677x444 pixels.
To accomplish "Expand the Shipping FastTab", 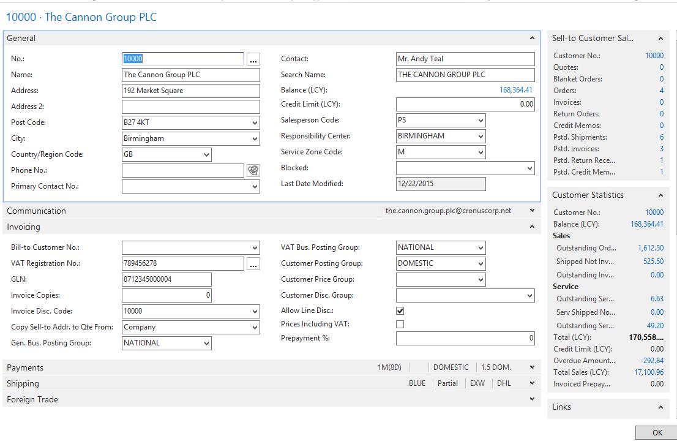I will 532,383.
